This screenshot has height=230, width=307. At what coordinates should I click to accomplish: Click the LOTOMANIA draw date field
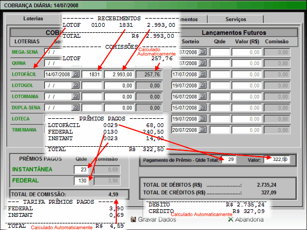point(58,96)
